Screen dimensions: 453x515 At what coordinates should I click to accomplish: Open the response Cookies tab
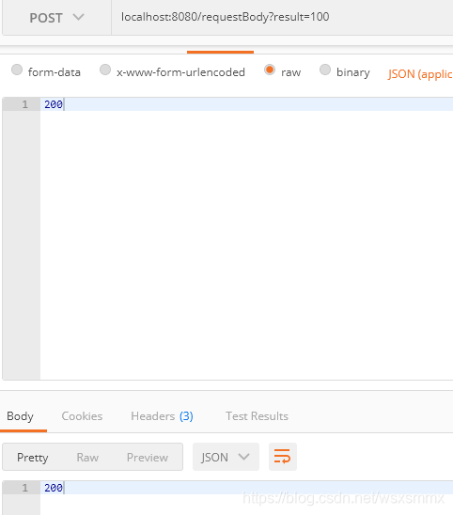pos(82,416)
